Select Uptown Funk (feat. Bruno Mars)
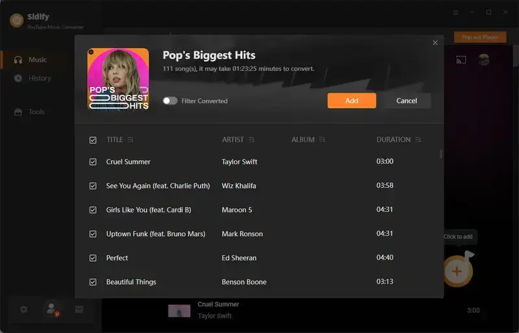The width and height of the screenshot is (519, 333). (156, 234)
